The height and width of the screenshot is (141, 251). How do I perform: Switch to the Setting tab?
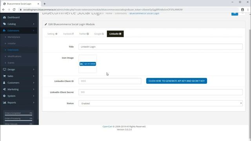(x=52, y=34)
